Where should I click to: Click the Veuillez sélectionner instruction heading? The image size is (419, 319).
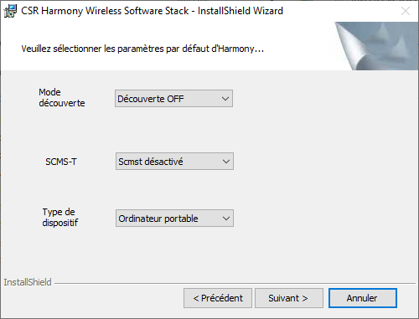coord(142,49)
